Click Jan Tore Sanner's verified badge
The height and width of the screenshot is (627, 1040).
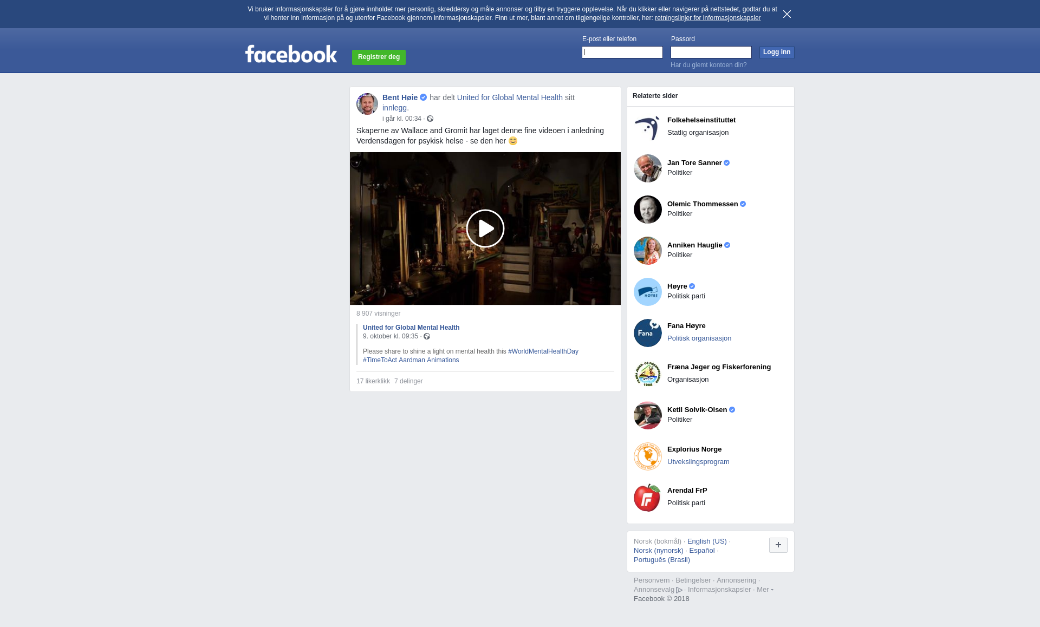(727, 163)
